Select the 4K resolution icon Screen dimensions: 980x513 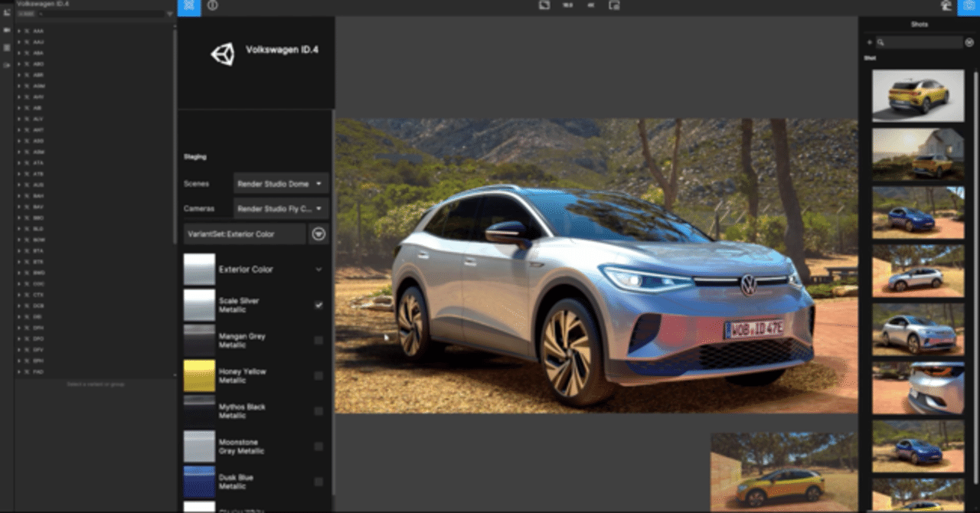tap(590, 6)
